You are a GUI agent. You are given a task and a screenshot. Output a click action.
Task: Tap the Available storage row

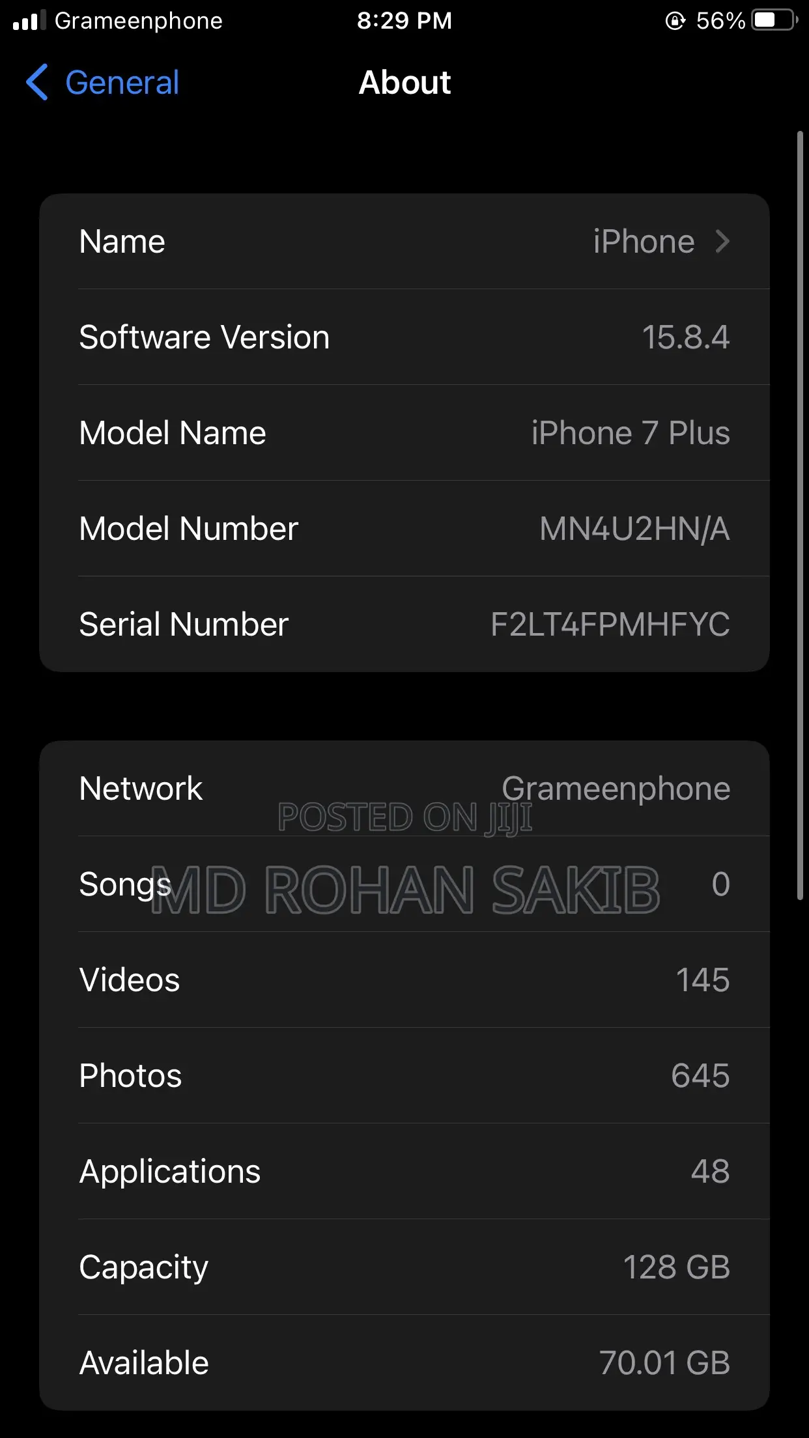[404, 1363]
